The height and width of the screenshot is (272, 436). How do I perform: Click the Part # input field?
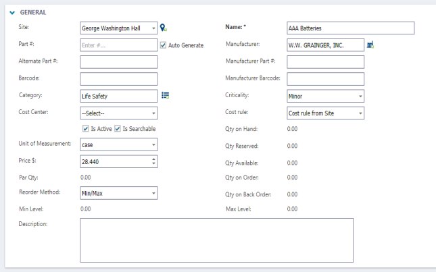click(x=119, y=45)
